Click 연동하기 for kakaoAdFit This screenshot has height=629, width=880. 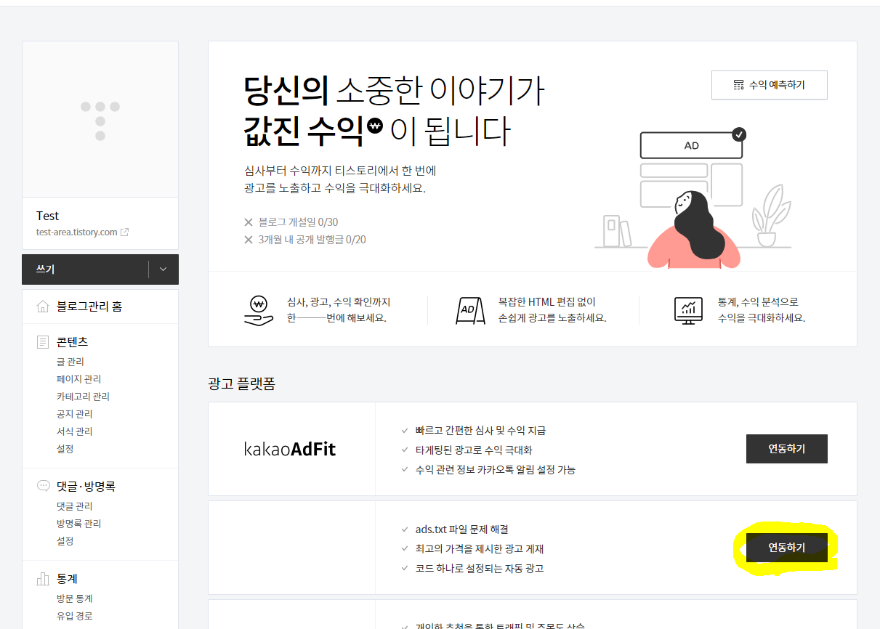coord(786,449)
